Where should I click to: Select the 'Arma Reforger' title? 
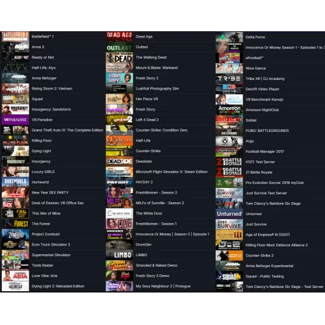(x=44, y=78)
